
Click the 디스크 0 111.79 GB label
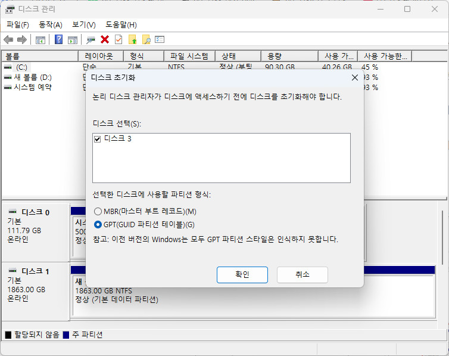point(24,230)
